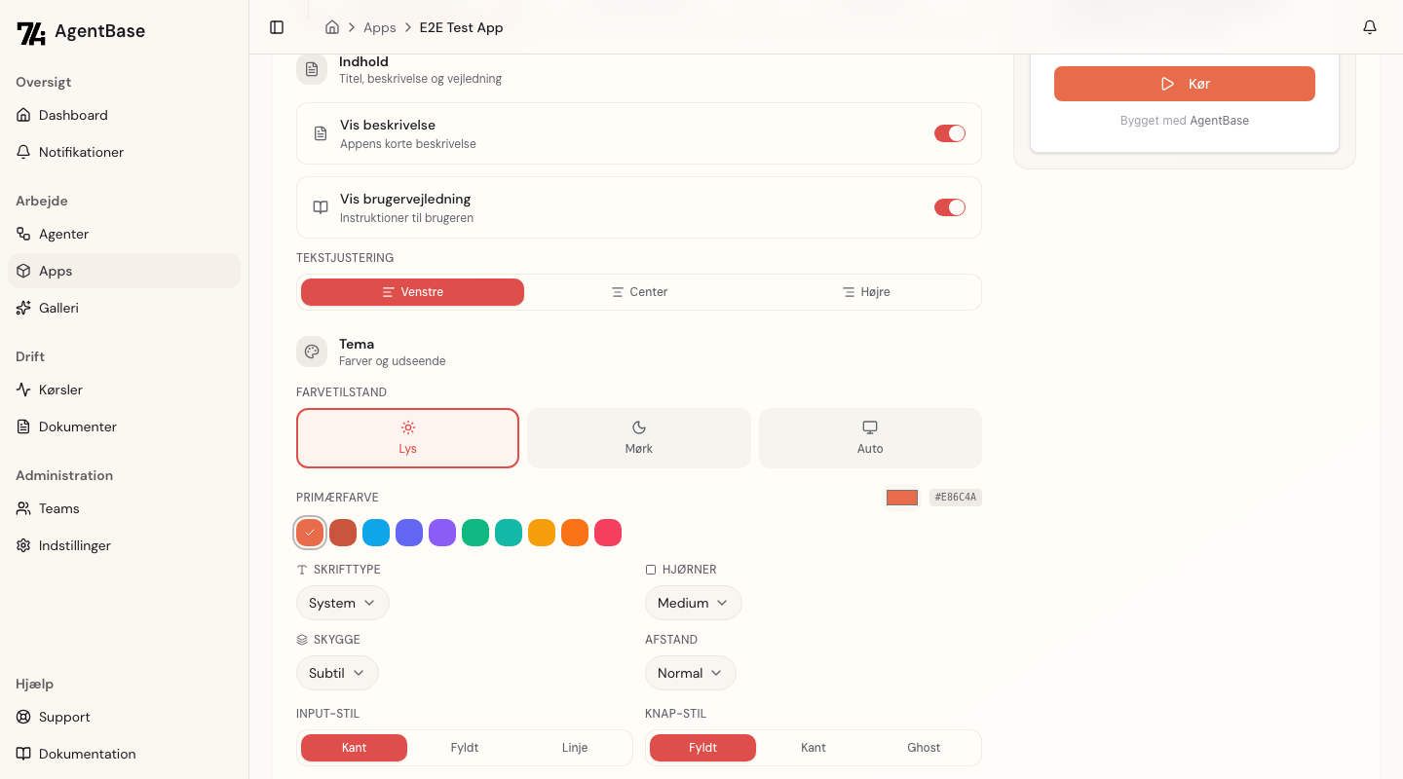Toggle the sidebar panel icon

point(277,27)
